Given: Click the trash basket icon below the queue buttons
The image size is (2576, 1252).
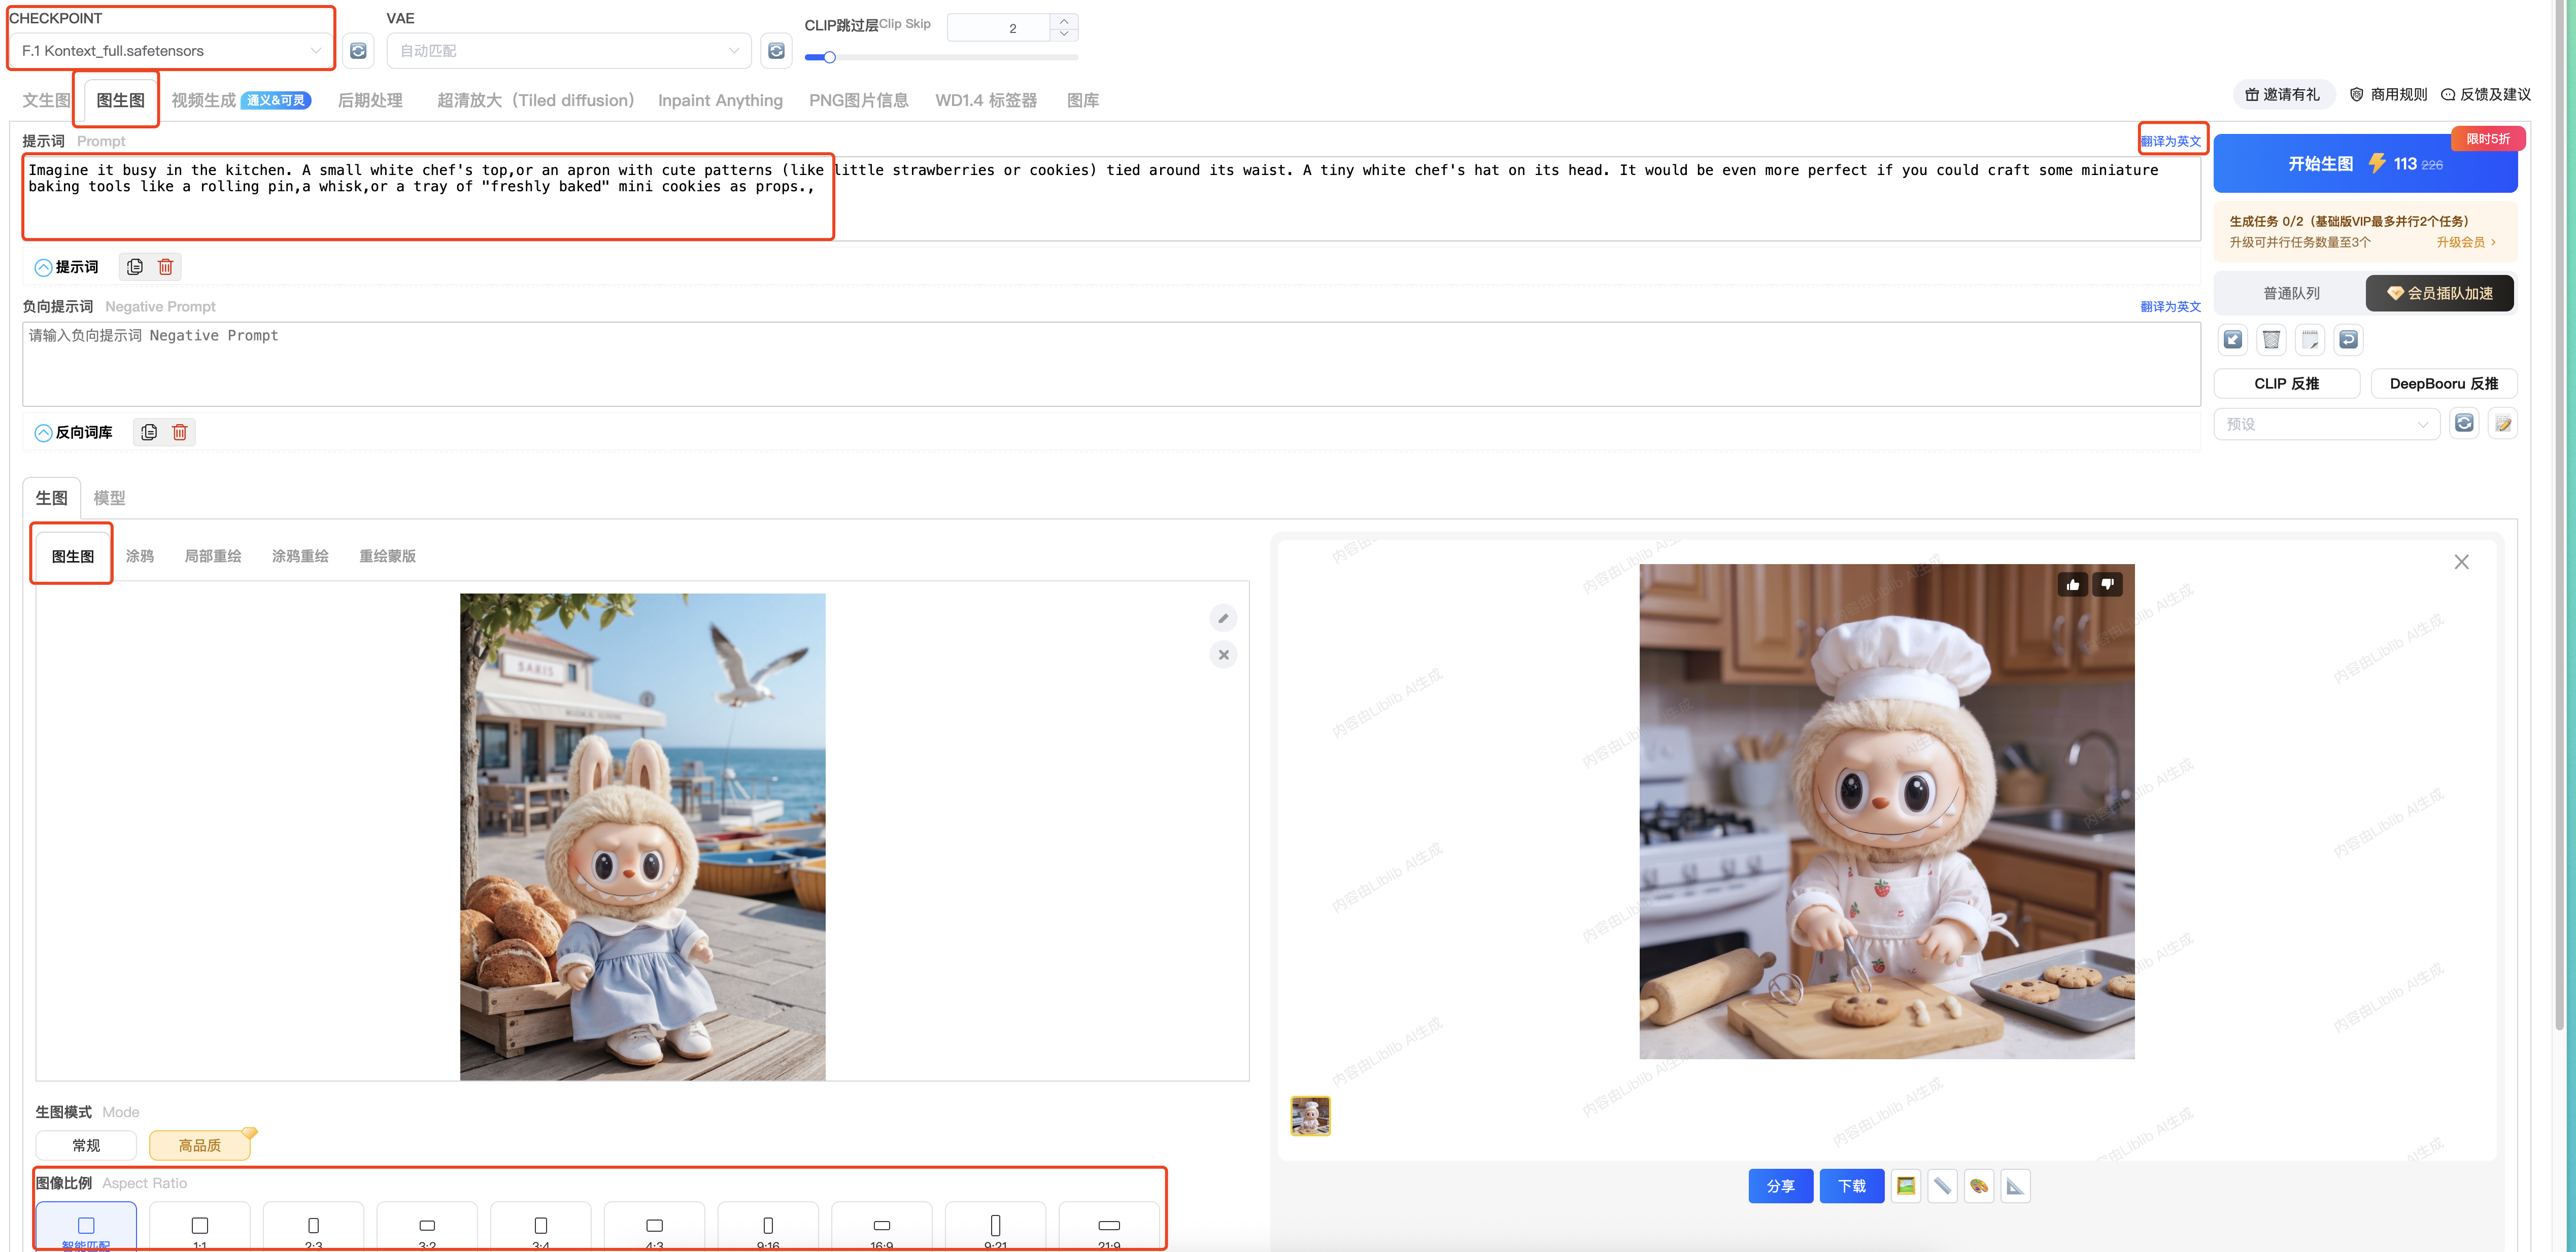Looking at the screenshot, I should (x=2271, y=340).
